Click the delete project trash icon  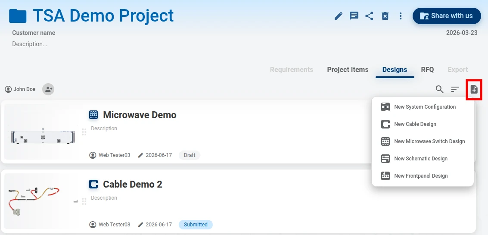[385, 16]
